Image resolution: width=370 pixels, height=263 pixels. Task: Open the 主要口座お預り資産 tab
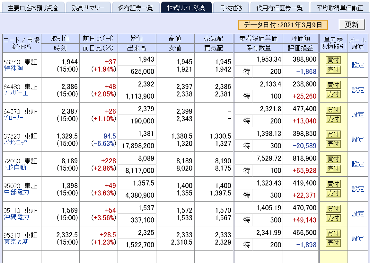[33, 8]
